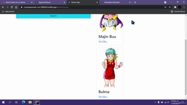
Task: Open the Chrome three-dot menu
Action: pyautogui.click(x=184, y=7)
